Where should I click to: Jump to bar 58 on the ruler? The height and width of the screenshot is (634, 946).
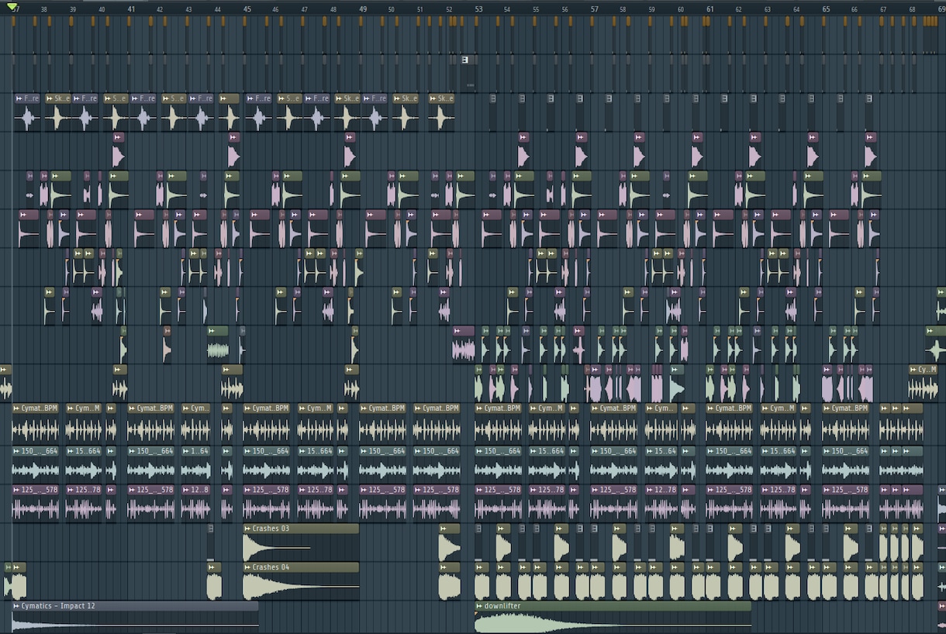[x=623, y=9]
